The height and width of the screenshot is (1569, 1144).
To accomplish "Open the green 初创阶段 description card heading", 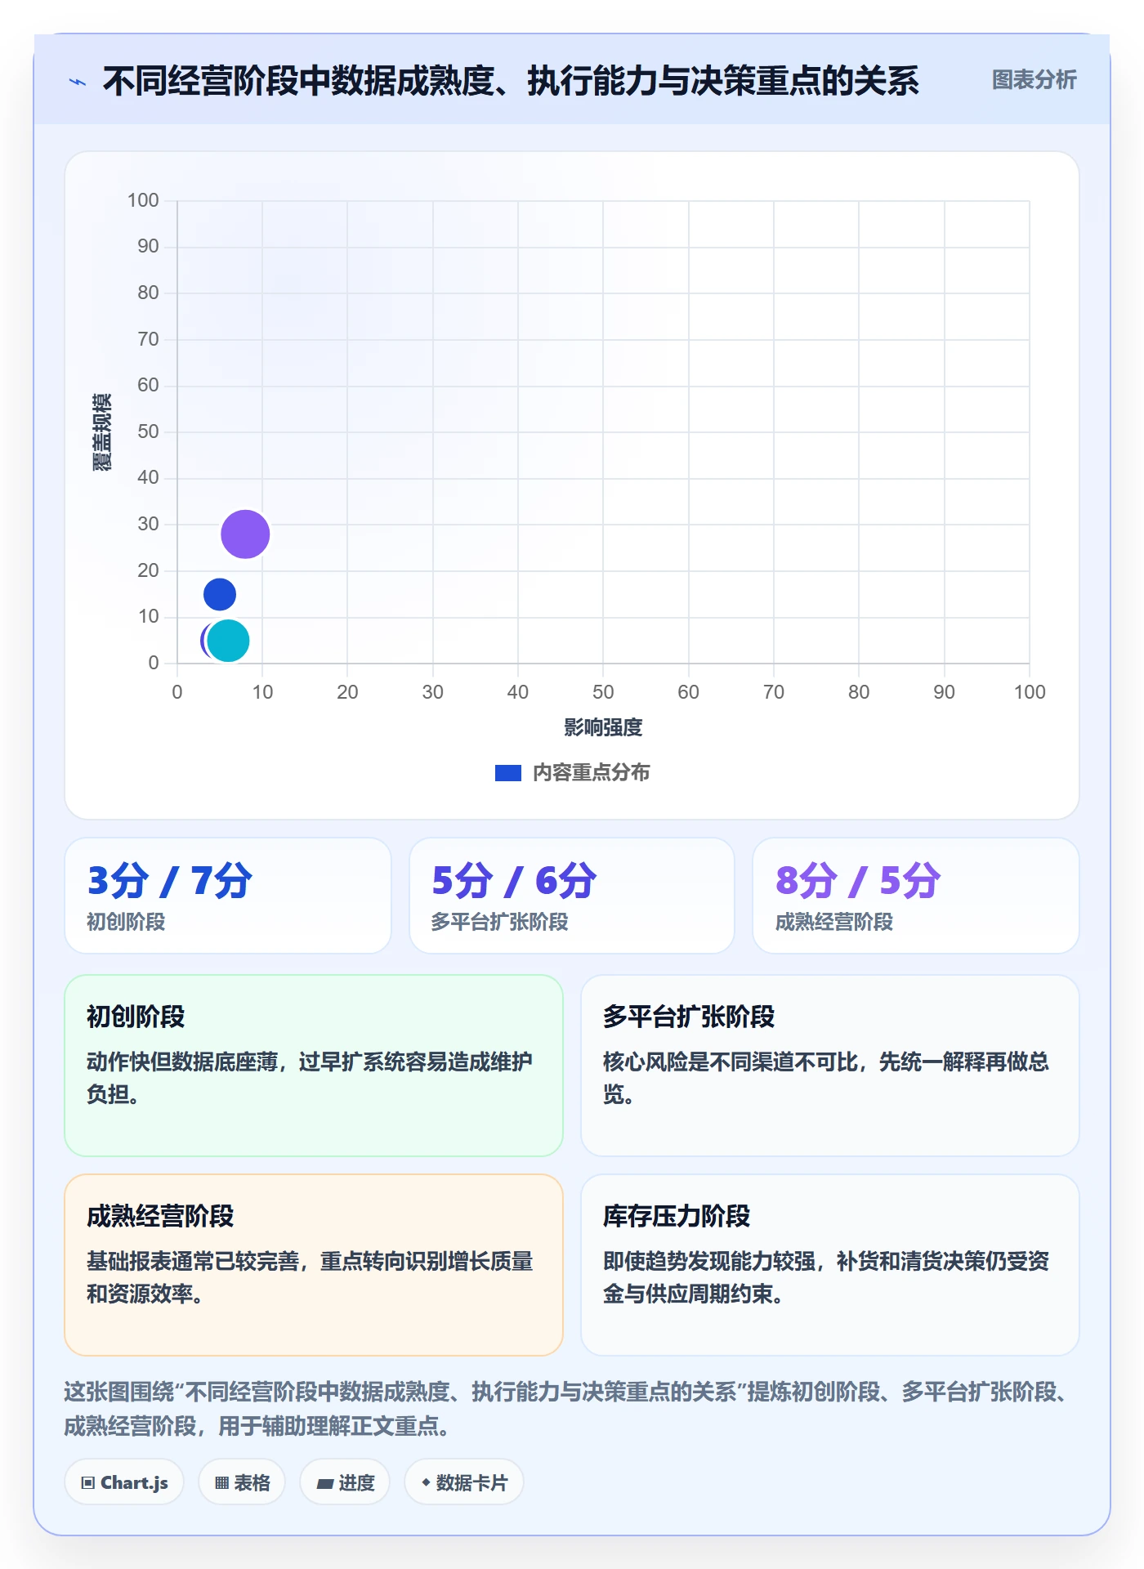I will point(136,1017).
